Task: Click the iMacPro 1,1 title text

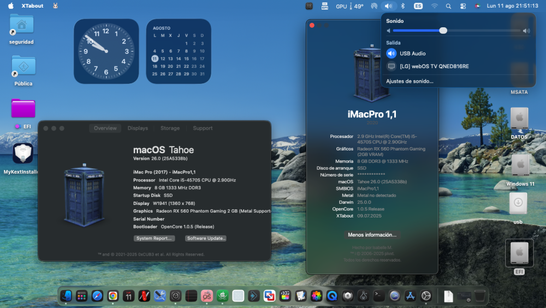Action: (372, 114)
